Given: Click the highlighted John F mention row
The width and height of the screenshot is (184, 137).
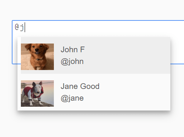Looking at the screenshot, I should click(x=96, y=55).
